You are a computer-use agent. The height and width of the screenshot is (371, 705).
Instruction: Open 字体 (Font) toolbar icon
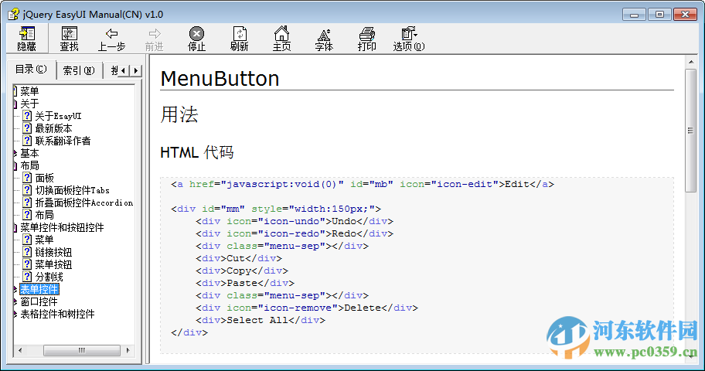click(324, 39)
